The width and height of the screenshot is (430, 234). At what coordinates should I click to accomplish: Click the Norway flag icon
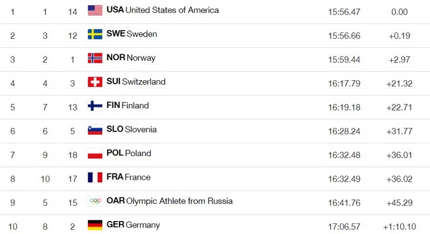click(95, 58)
